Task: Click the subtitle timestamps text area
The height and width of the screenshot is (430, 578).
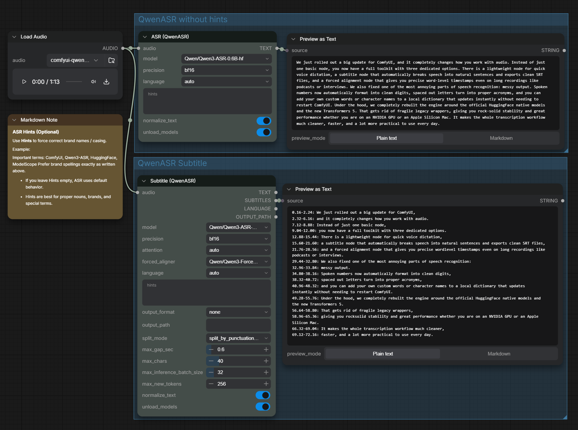Action: pos(422,276)
